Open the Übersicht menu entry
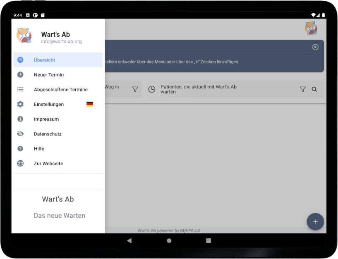338x259 pixels. pyautogui.click(x=58, y=60)
